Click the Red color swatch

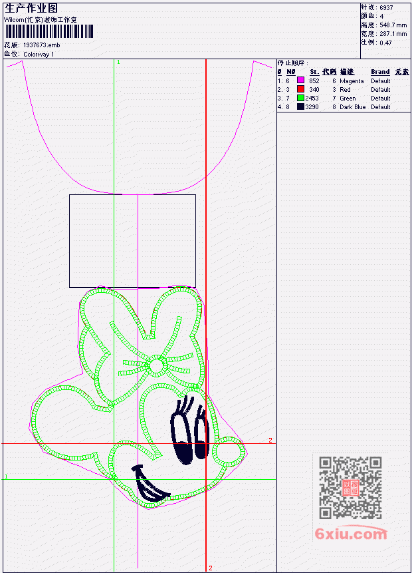tap(300, 89)
